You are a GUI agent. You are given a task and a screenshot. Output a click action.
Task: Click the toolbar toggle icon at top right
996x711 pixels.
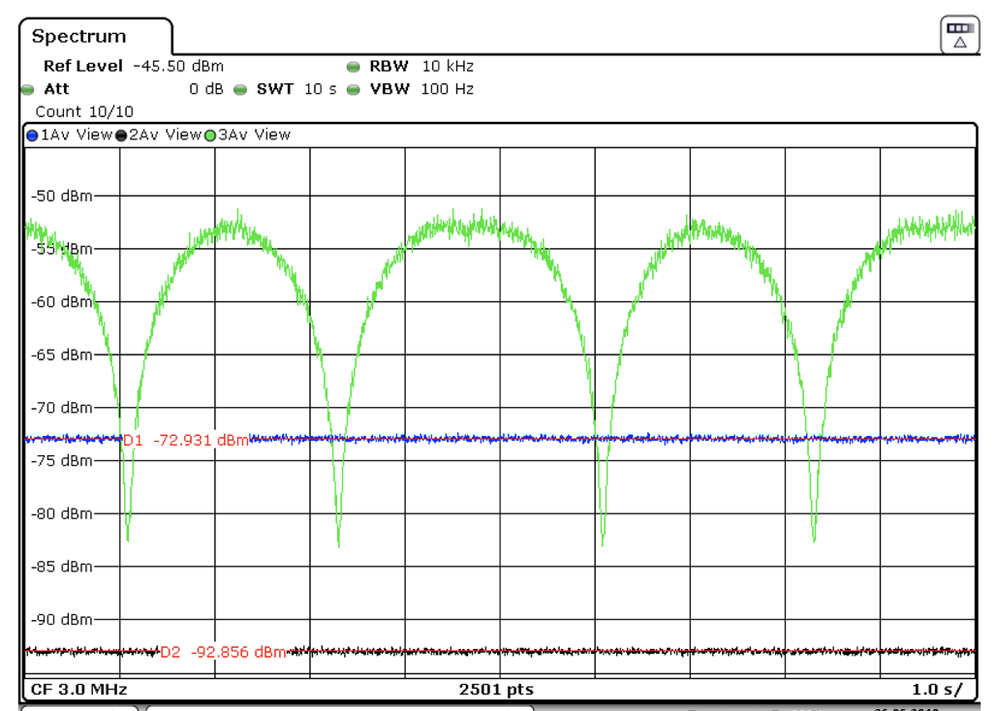click(960, 35)
